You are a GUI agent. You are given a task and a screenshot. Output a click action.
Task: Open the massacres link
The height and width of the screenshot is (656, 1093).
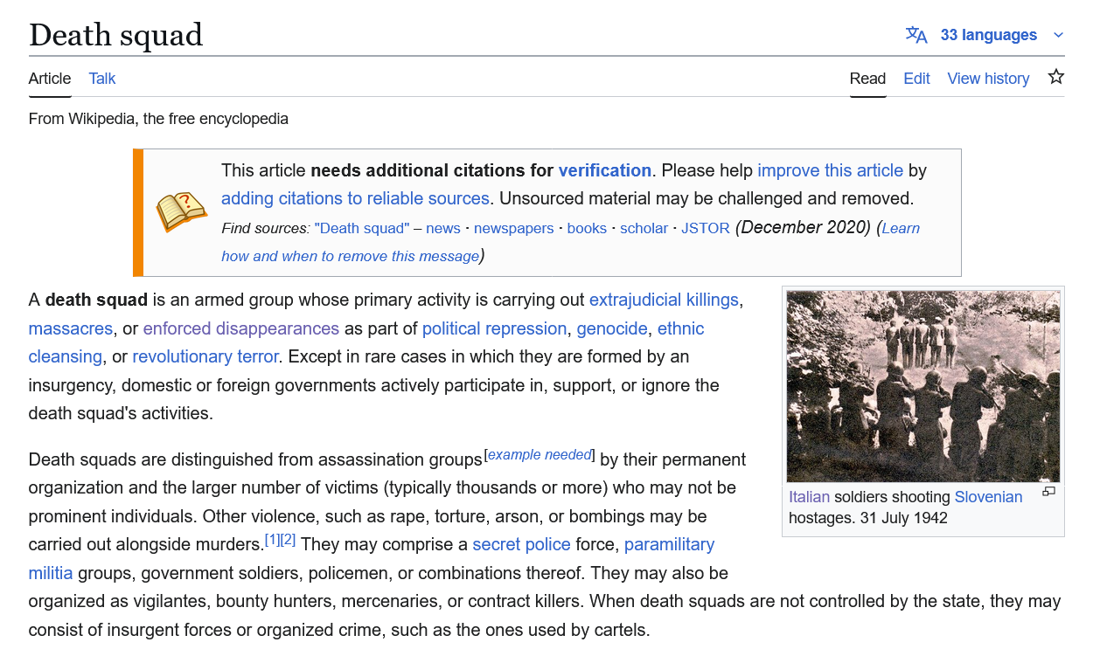coord(71,328)
